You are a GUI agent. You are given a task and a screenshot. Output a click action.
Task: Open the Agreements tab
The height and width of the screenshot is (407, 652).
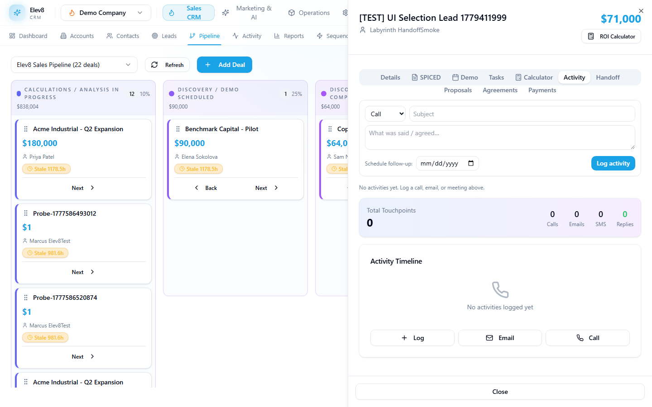[500, 90]
